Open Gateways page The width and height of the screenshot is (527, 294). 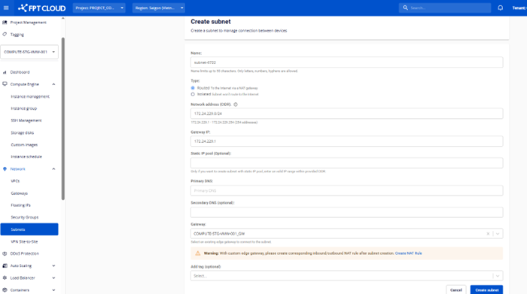click(19, 193)
